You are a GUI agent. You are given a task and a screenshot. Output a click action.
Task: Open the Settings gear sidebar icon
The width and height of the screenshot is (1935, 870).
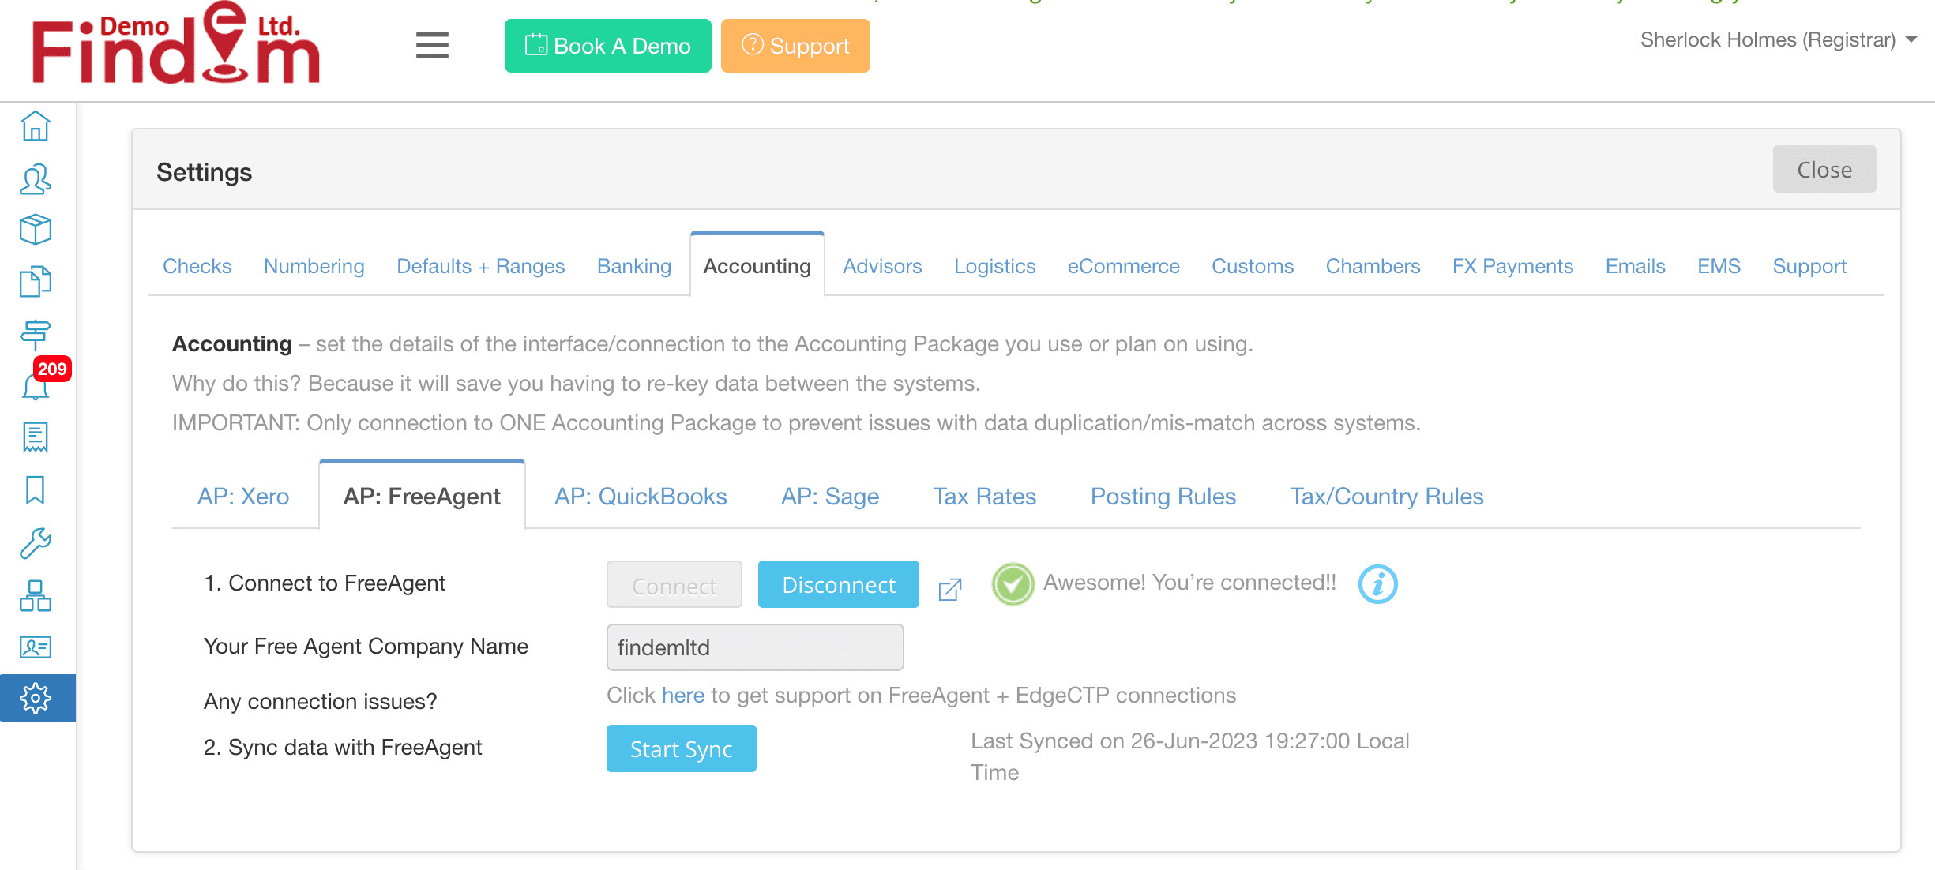[37, 698]
